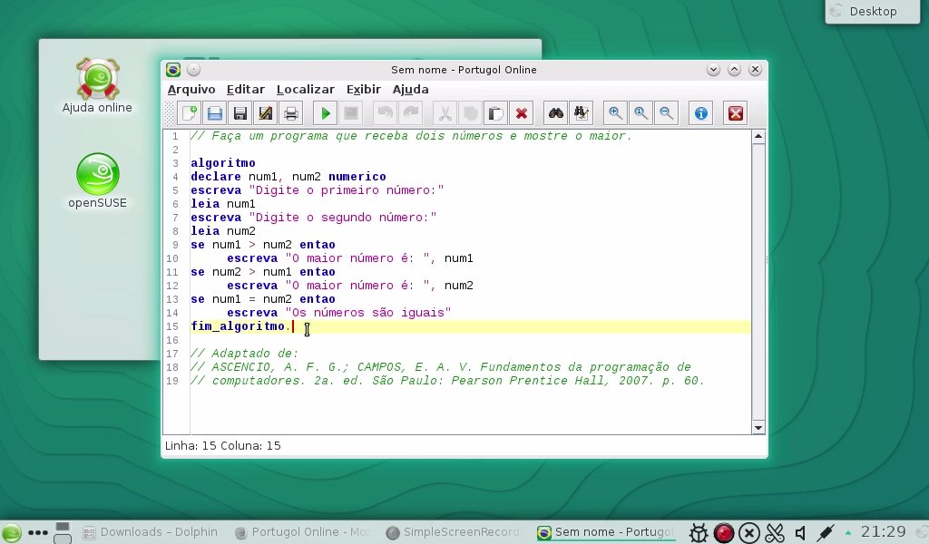929x544 pixels.
Task: Open the openSUSE desktop icon
Action: pos(97,180)
